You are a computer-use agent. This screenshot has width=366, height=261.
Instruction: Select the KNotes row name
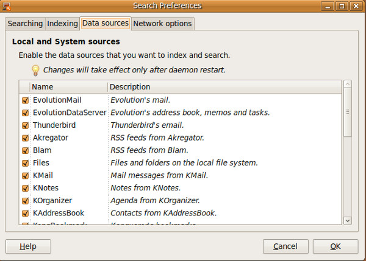46,188
